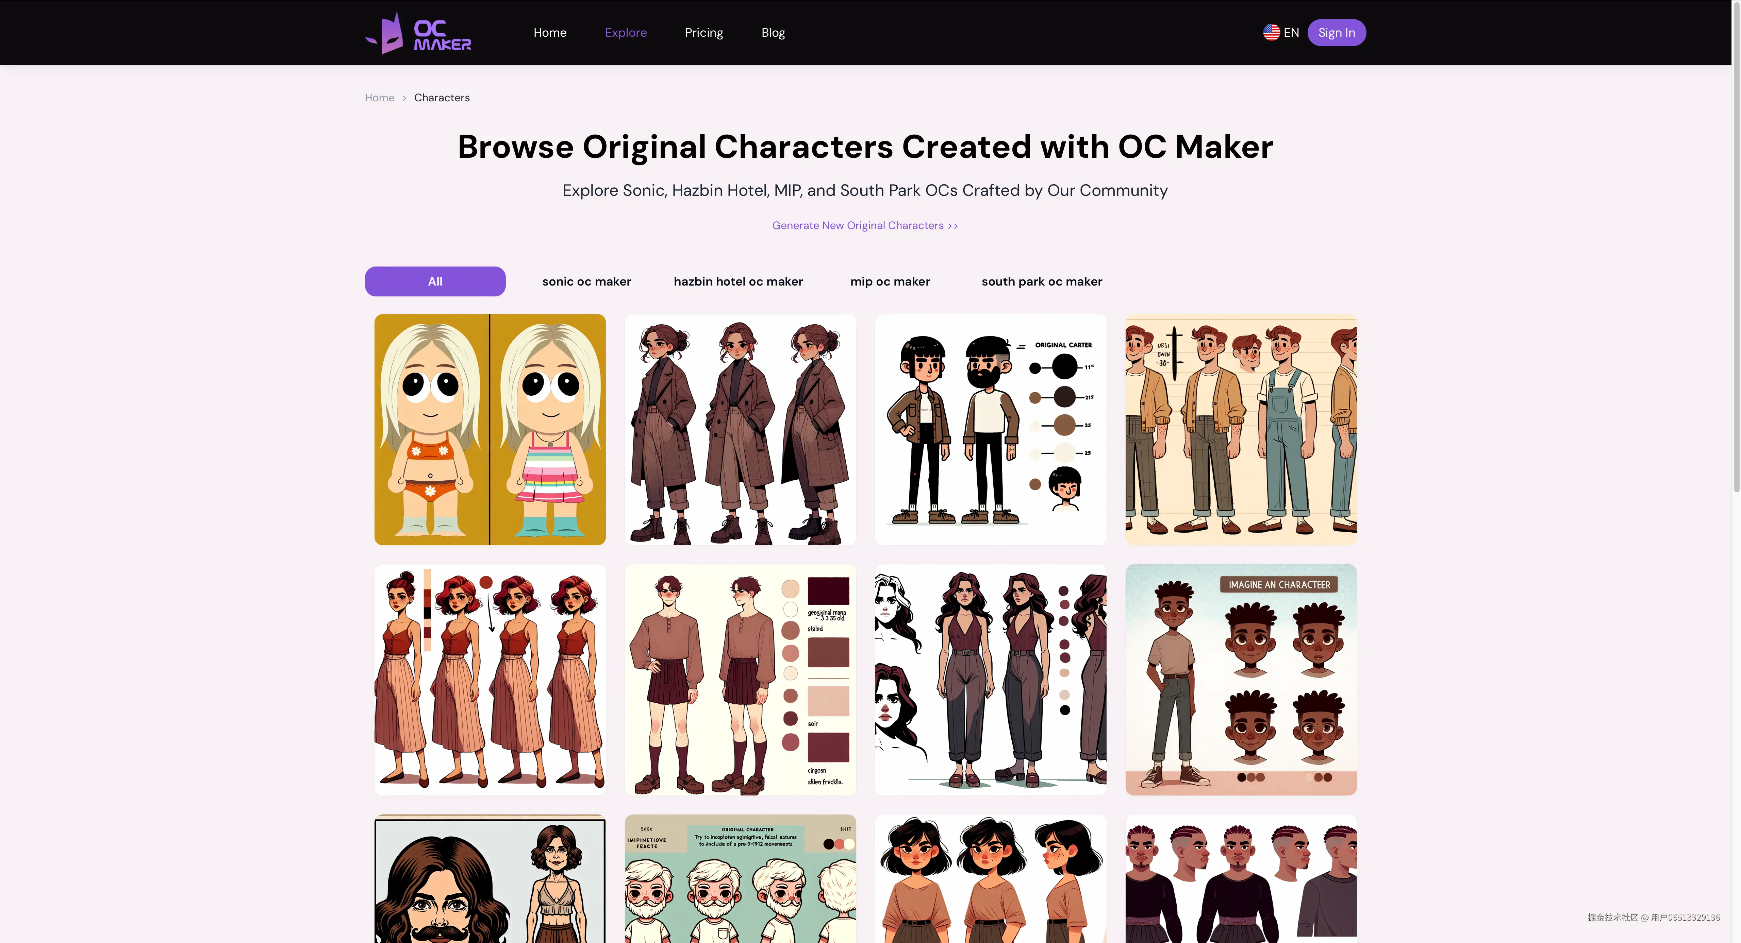The height and width of the screenshot is (943, 1741).
Task: Select the sonic oc maker filter
Action: click(586, 281)
